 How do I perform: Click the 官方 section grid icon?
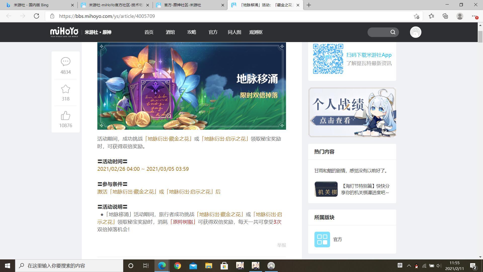click(322, 239)
